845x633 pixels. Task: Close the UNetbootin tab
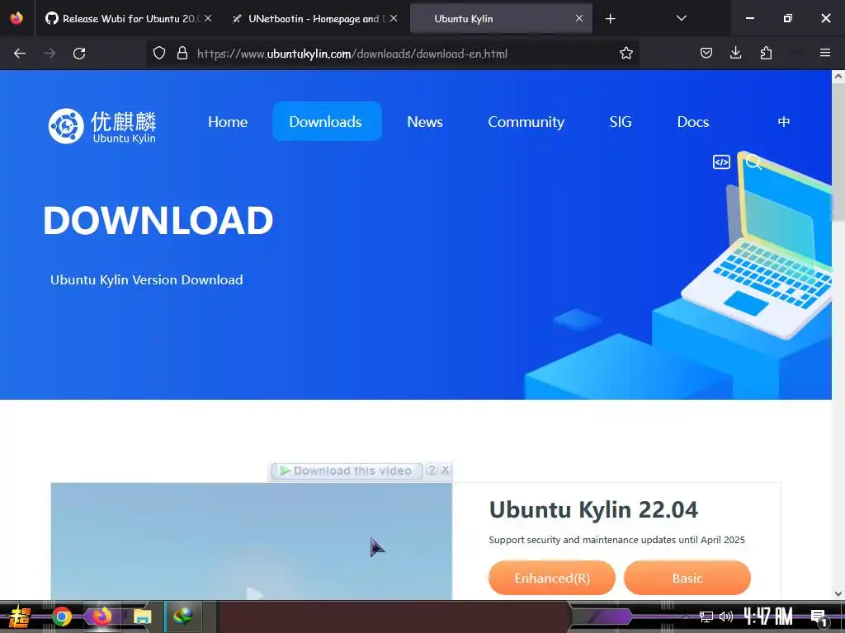(394, 18)
